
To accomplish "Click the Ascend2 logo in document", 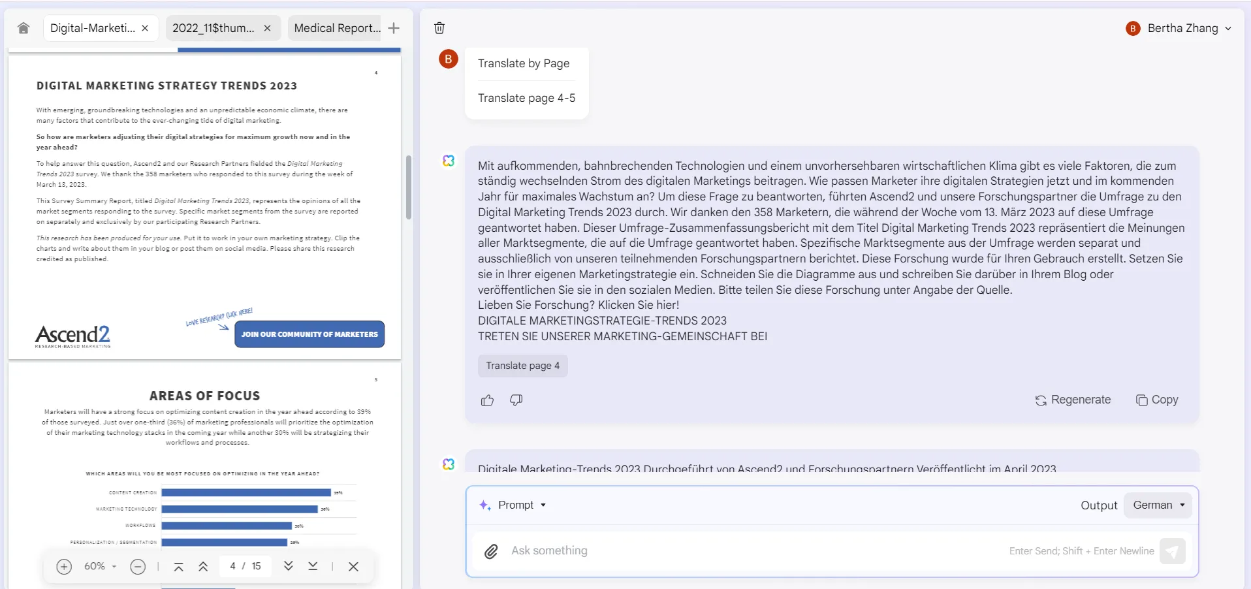I will (72, 336).
